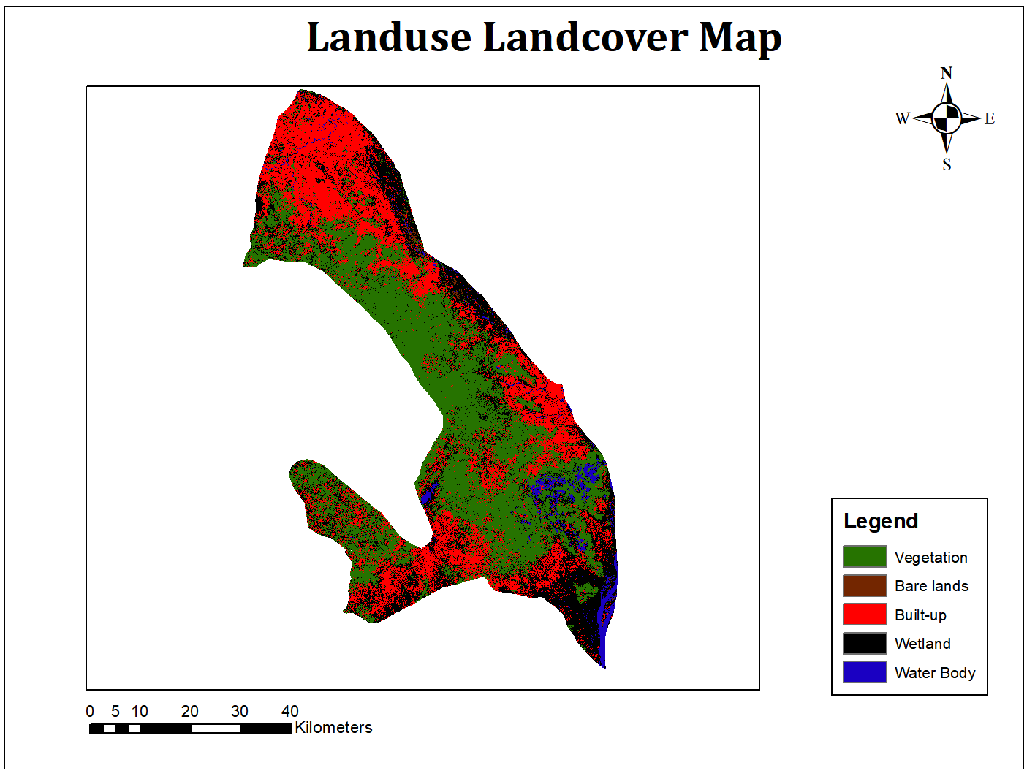The image size is (1035, 776).
Task: Click the '40' mark on the scale bar
Action: pos(289,710)
